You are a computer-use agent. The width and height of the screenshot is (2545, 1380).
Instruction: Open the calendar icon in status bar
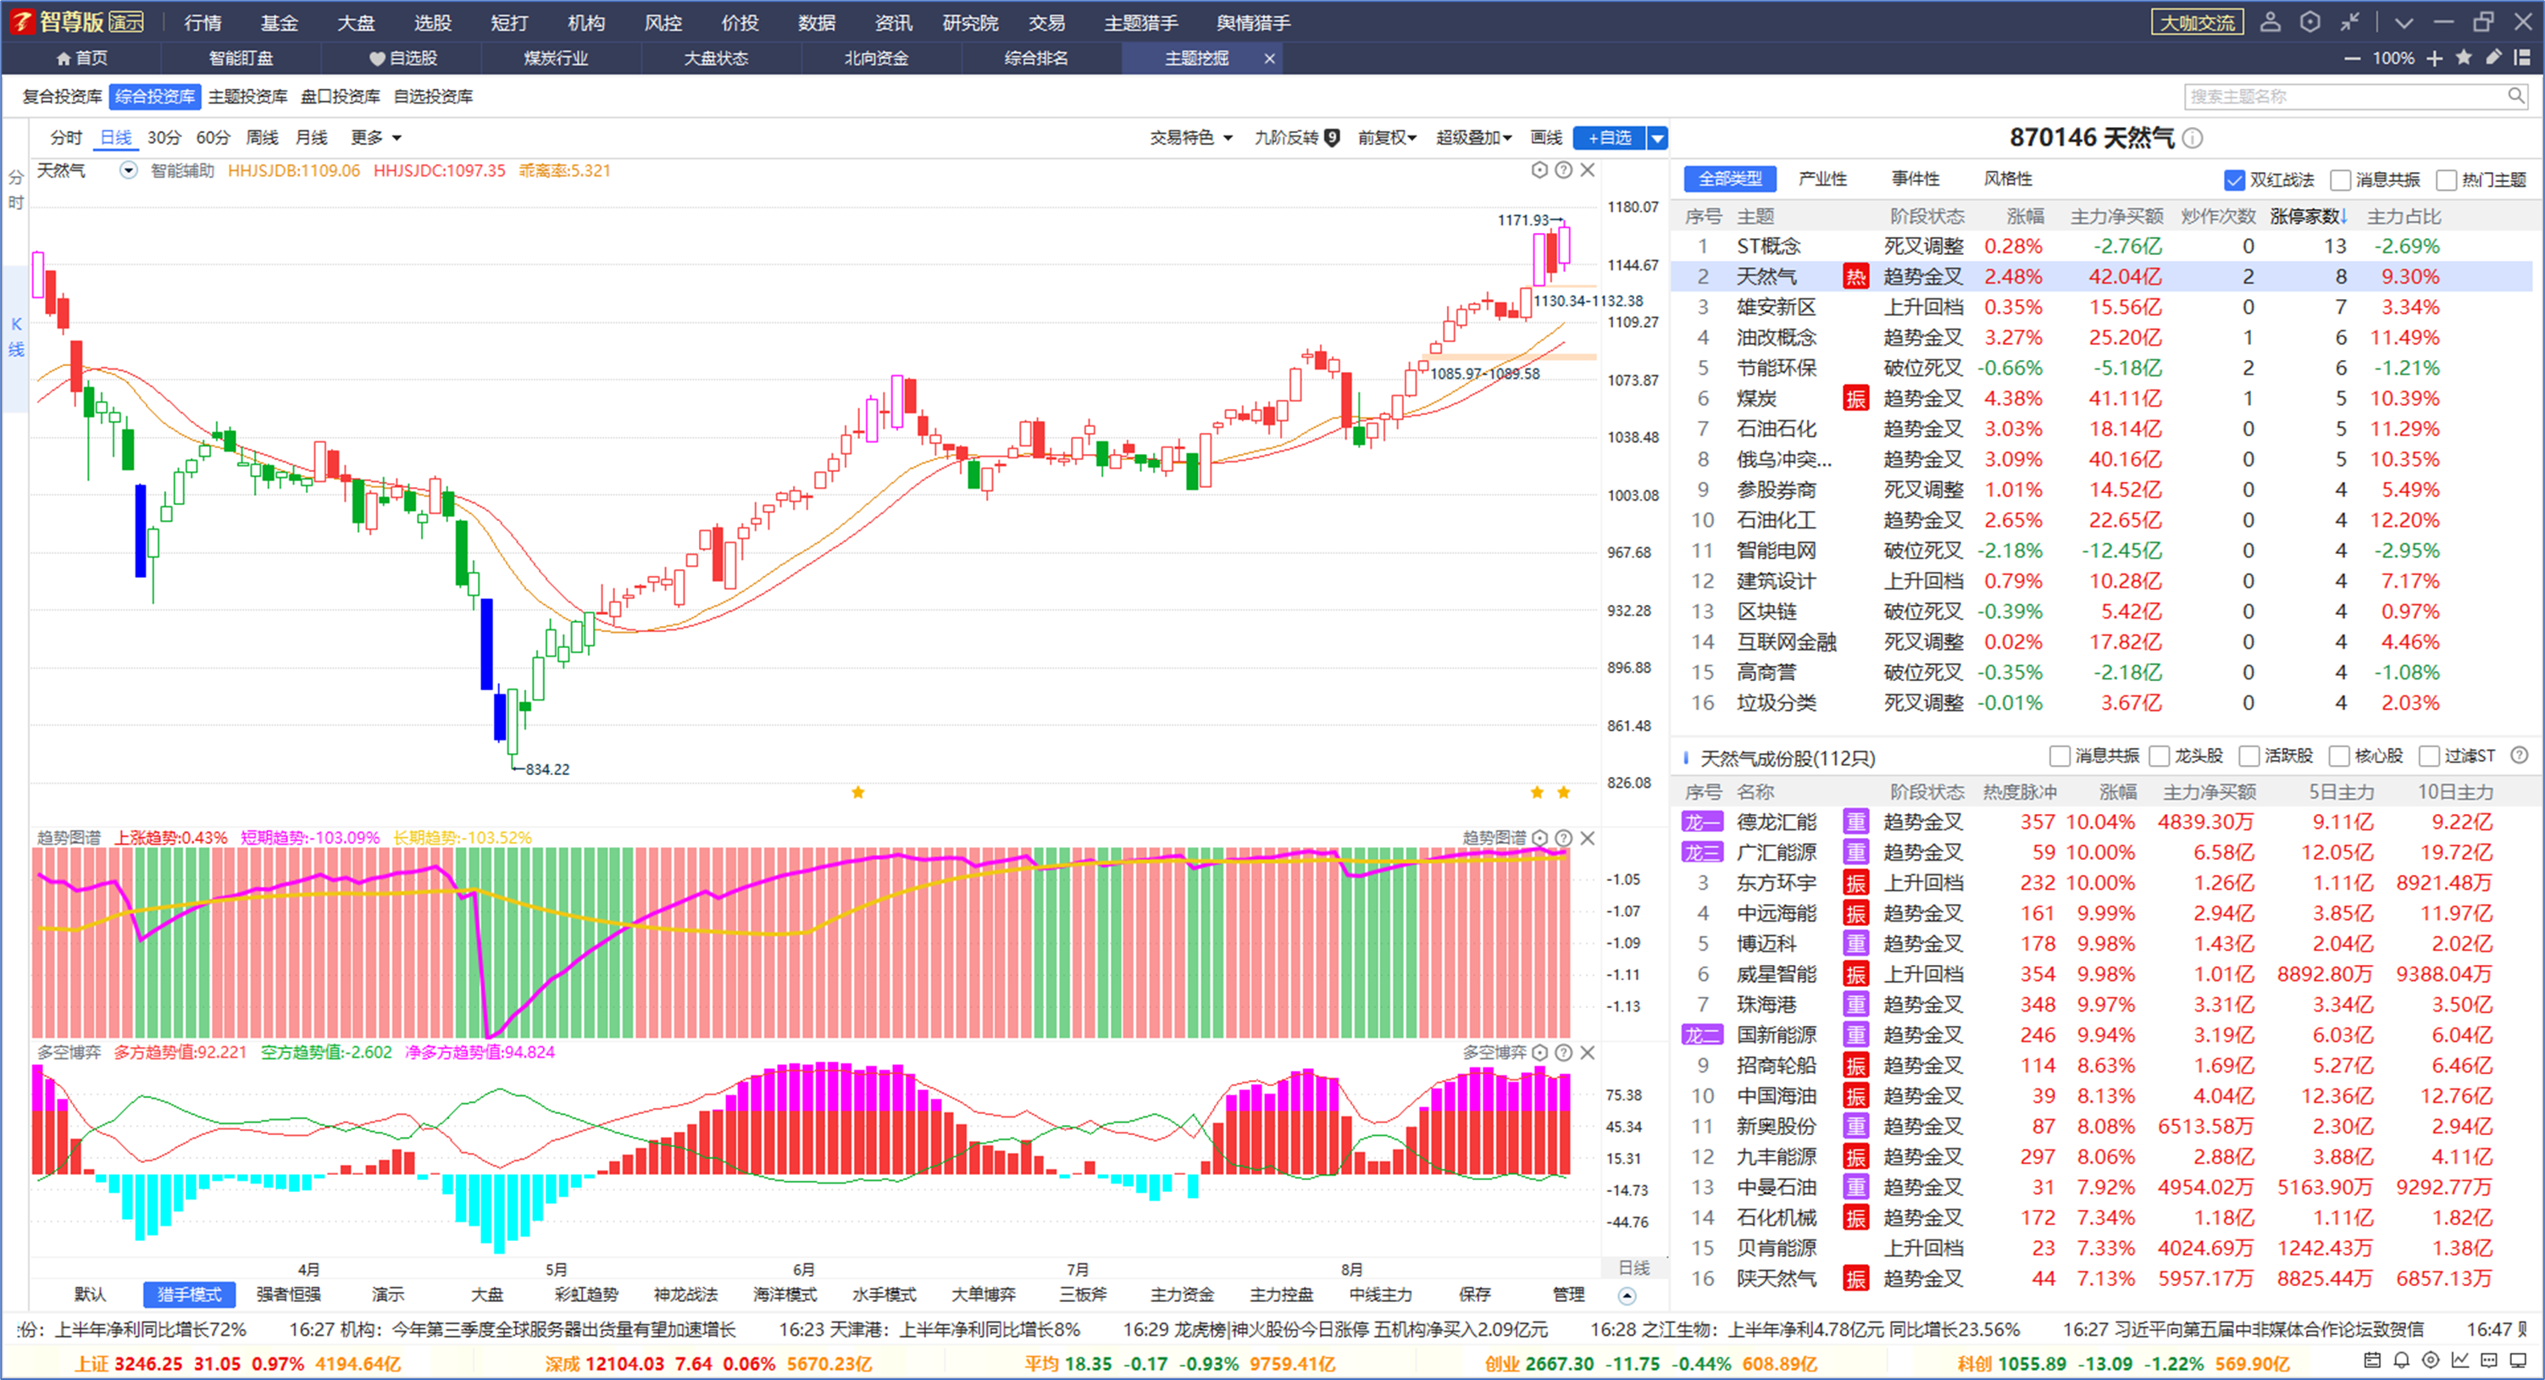point(2372,1361)
